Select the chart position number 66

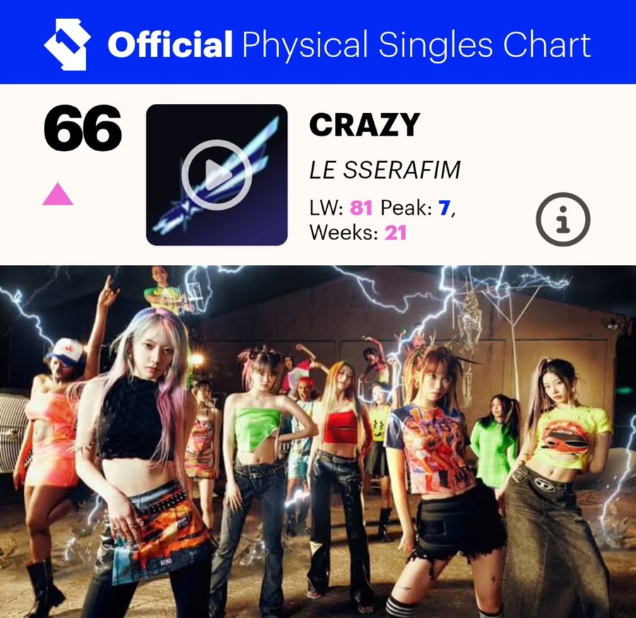click(x=83, y=128)
